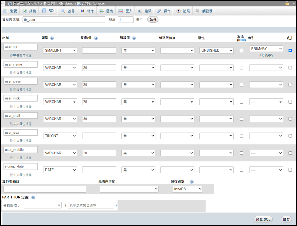Image resolution: width=297 pixels, height=226 pixels.
Task: Click the 資料表備註 comment field
Action: pyautogui.click(x=45, y=189)
